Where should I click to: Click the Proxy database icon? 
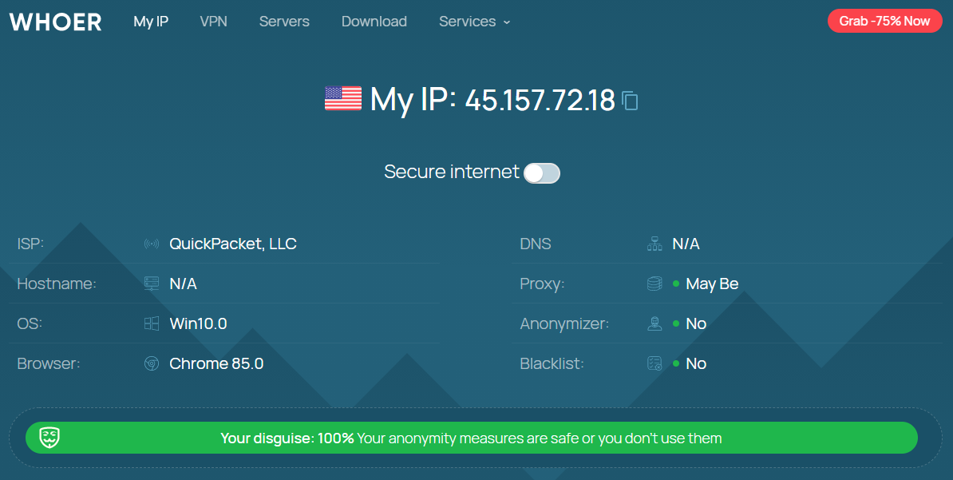(654, 284)
